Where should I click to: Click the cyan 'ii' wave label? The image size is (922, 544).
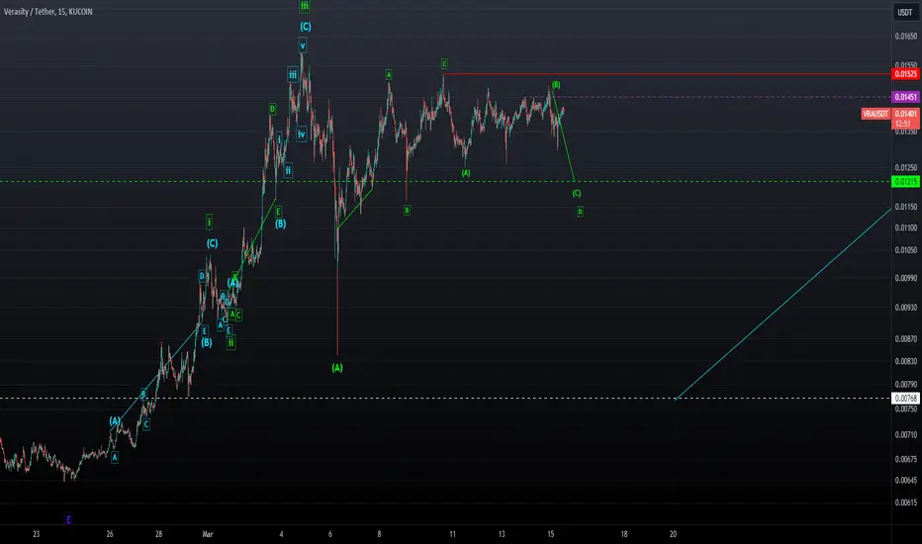[288, 170]
